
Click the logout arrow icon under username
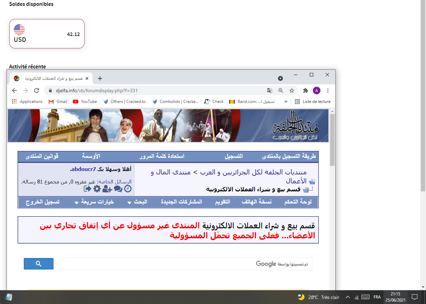tap(87, 189)
